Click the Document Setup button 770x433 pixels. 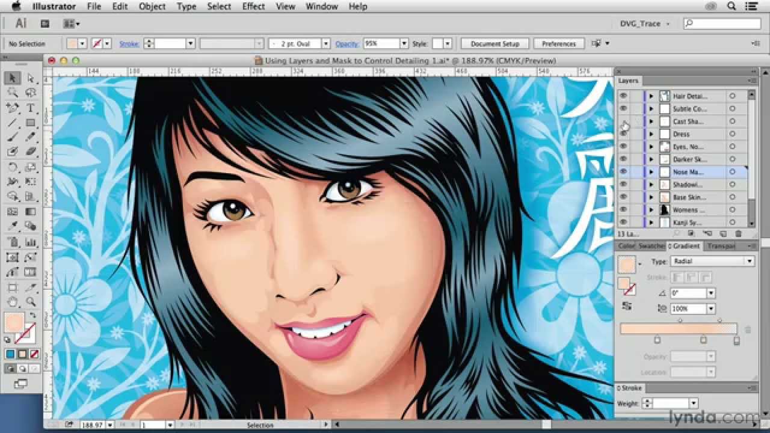coord(494,43)
